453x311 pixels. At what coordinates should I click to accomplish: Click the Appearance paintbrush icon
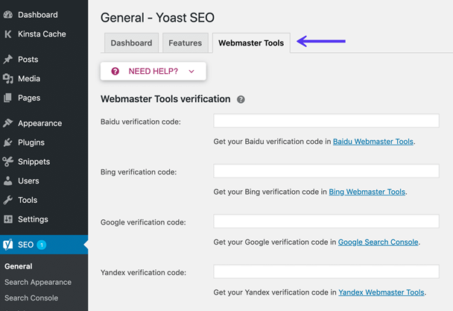click(x=8, y=123)
